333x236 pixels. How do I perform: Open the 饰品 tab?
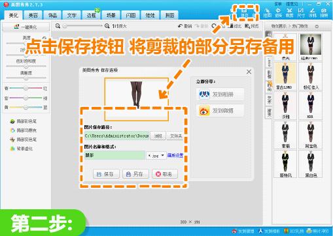point(52,15)
